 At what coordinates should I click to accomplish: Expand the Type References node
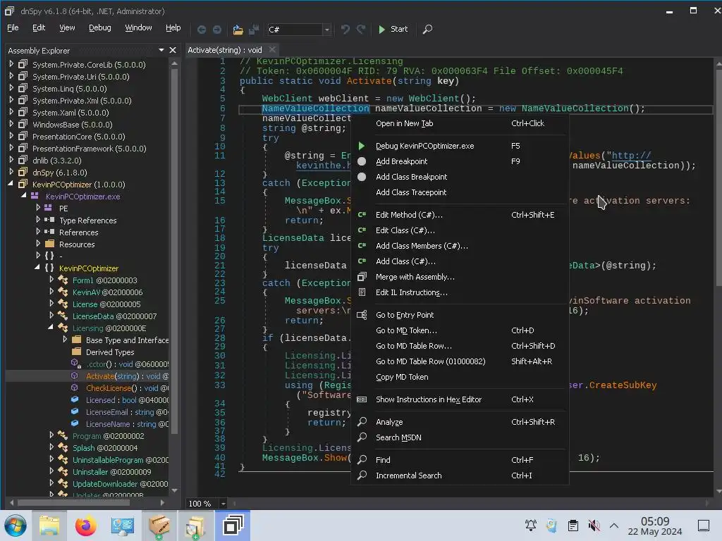click(38, 220)
